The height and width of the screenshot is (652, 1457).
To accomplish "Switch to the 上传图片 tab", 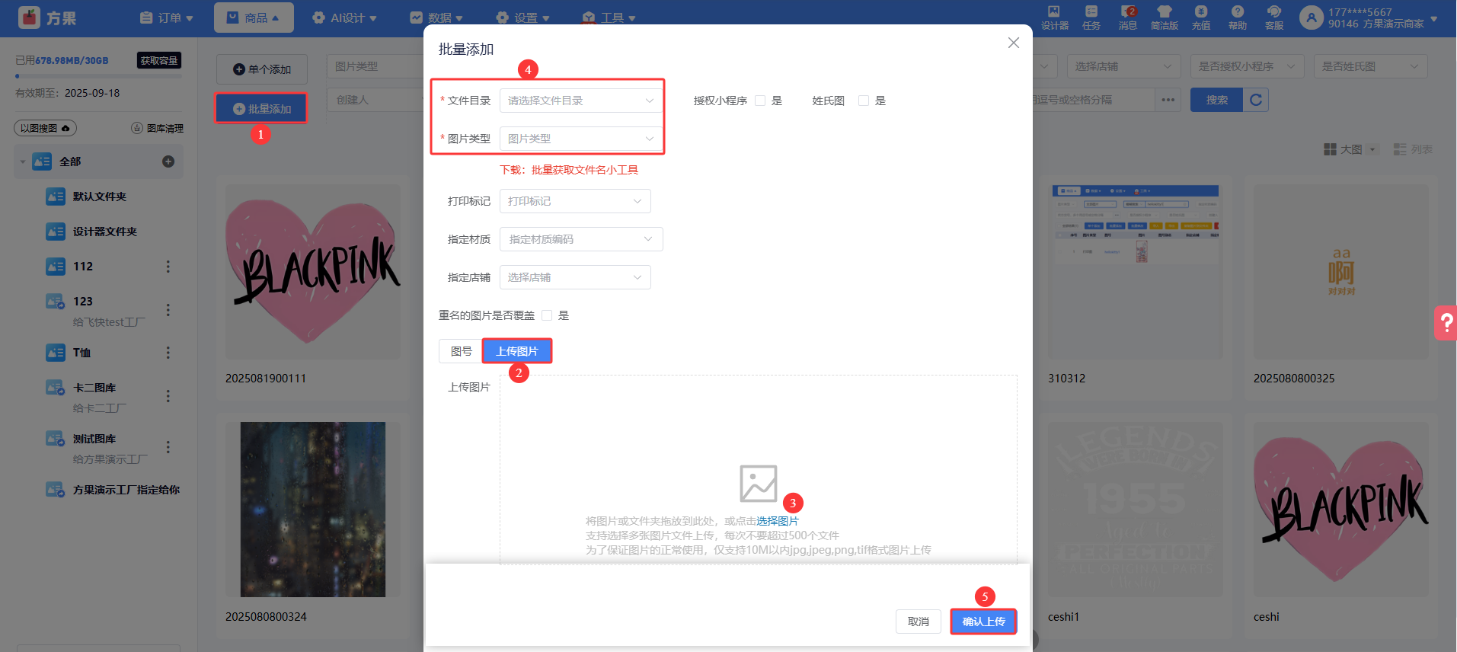I will pos(517,351).
